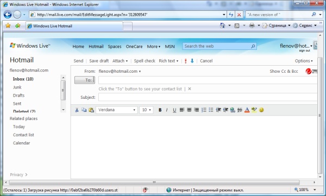Open the account dropdown next to flenov@hot...
This screenshot has width=326, height=196.
(311, 46)
